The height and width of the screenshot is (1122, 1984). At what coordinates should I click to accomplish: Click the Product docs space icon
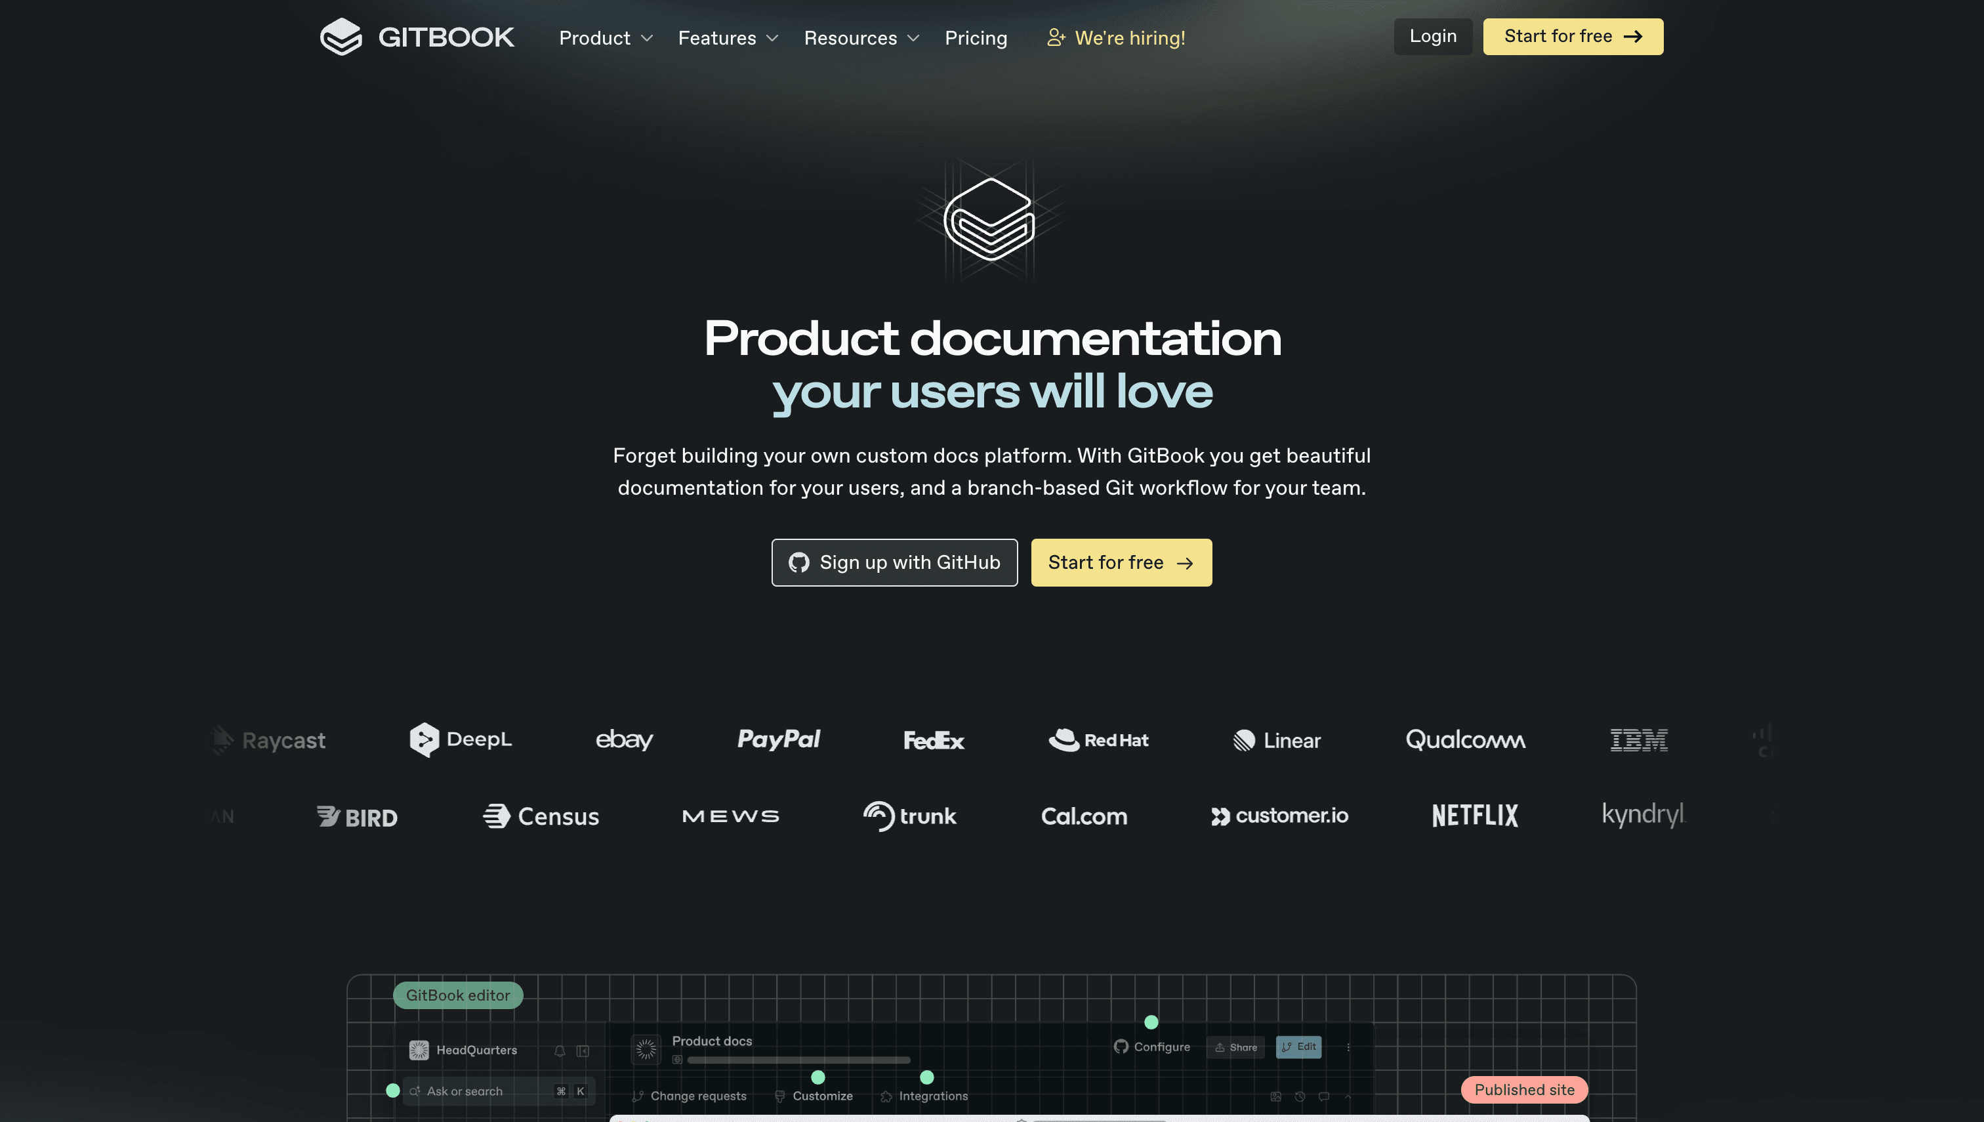[646, 1049]
